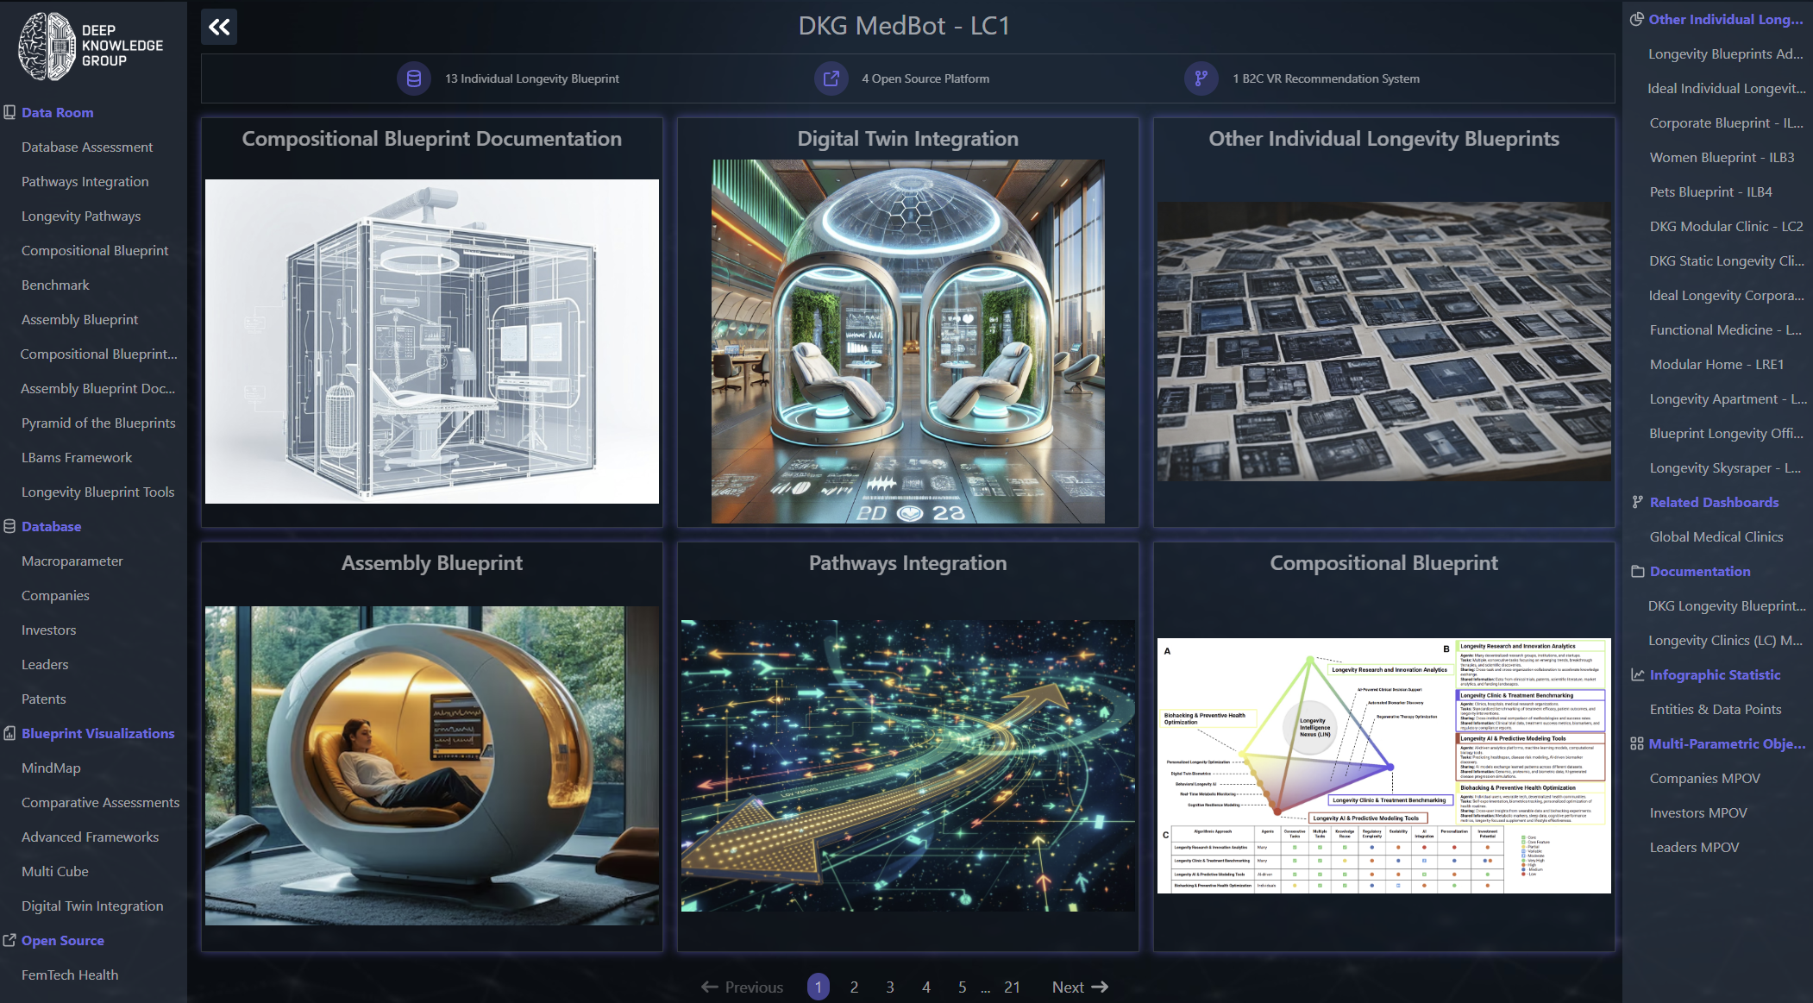Image resolution: width=1813 pixels, height=1003 pixels.
Task: Click the external-link icon beside 4 Open Source Platform
Action: tap(831, 78)
